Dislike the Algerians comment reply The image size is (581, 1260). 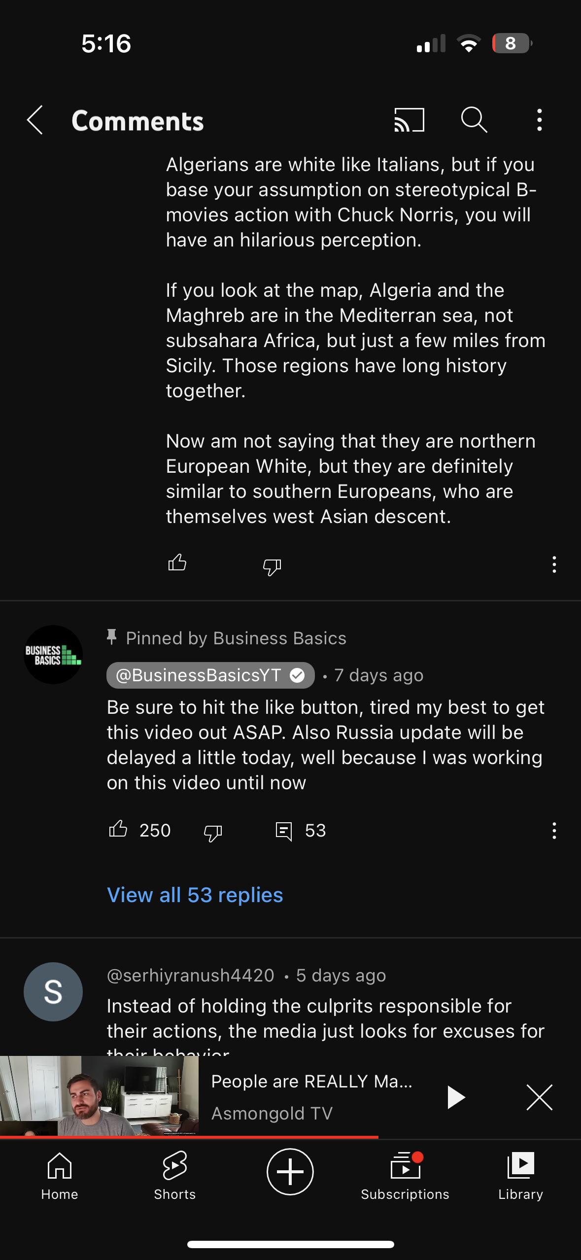272,566
